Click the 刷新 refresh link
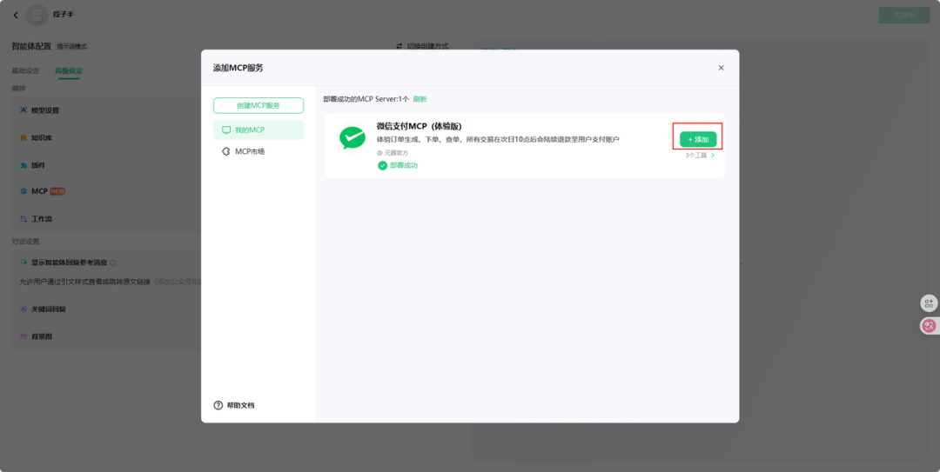Screen dimensions: 940x472 [420, 99]
